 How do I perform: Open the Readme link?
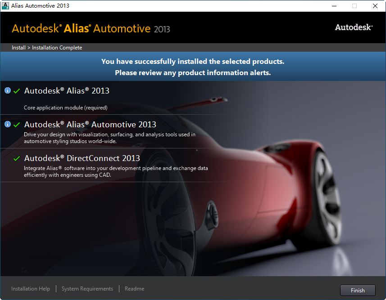point(134,289)
